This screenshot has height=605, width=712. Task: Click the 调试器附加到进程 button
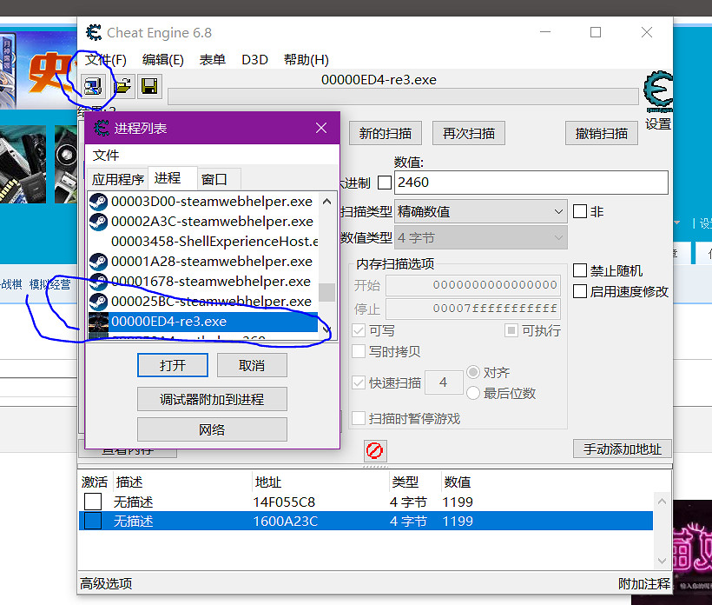point(212,399)
